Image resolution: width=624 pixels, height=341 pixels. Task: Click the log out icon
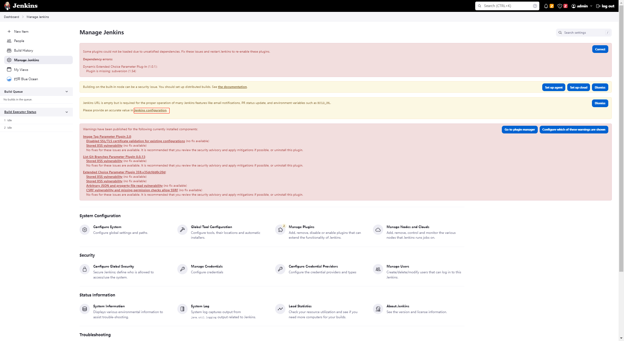click(598, 6)
